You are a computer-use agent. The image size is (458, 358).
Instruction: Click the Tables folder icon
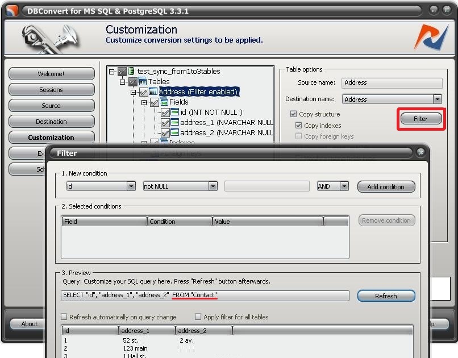coord(143,81)
